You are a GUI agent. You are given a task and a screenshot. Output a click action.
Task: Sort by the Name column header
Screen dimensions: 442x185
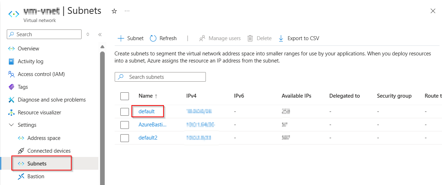point(148,96)
